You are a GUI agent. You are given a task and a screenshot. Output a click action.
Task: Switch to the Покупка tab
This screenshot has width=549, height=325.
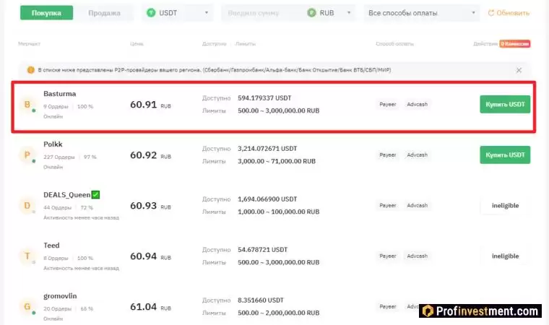(x=46, y=13)
